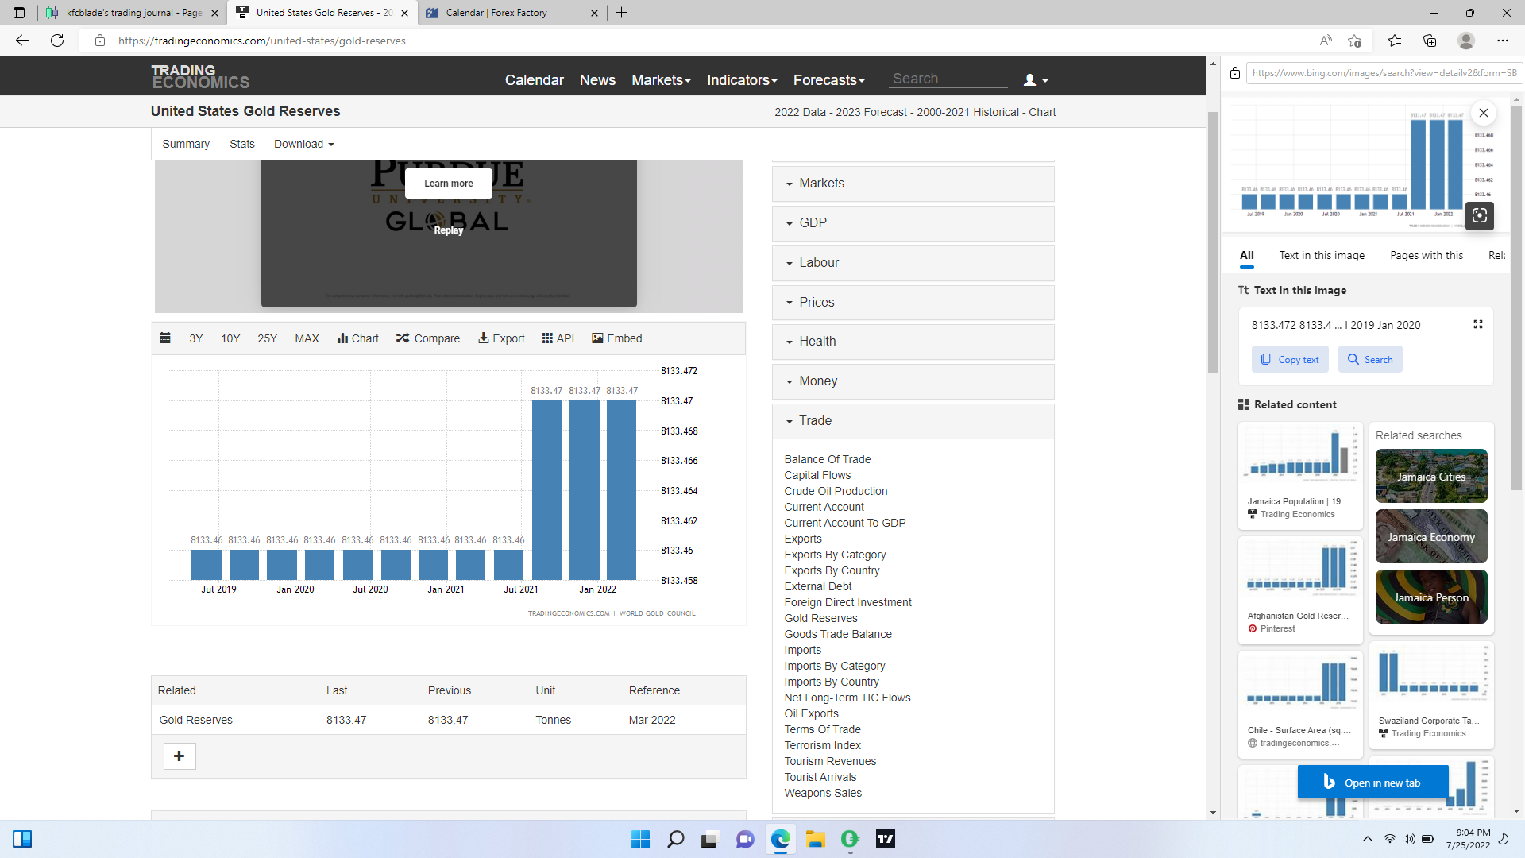
Task: Expand the text-in-image result box
Action: (1477, 324)
